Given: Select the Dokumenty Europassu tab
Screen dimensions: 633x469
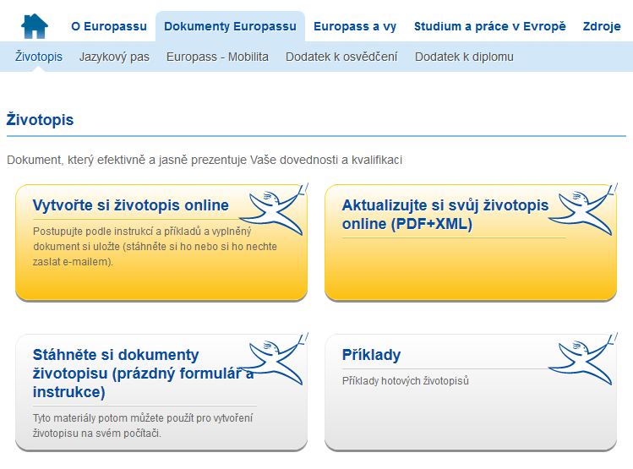Looking at the screenshot, I should 230,27.
